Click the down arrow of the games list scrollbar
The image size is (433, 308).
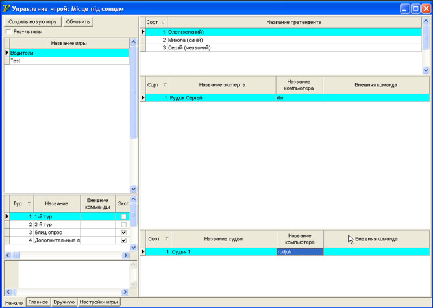(134, 189)
